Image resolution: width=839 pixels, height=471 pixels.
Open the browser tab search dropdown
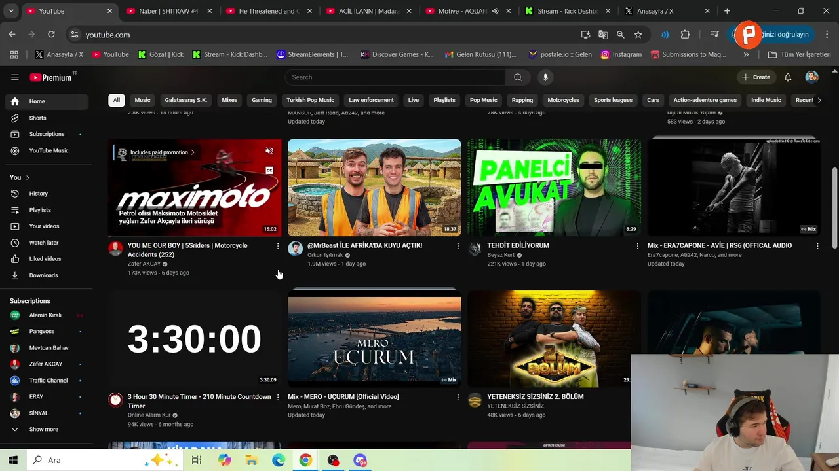click(x=11, y=11)
